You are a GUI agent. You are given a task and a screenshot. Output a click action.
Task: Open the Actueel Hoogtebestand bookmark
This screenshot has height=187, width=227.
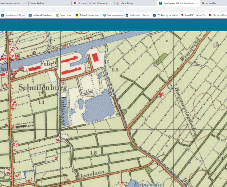87,15
